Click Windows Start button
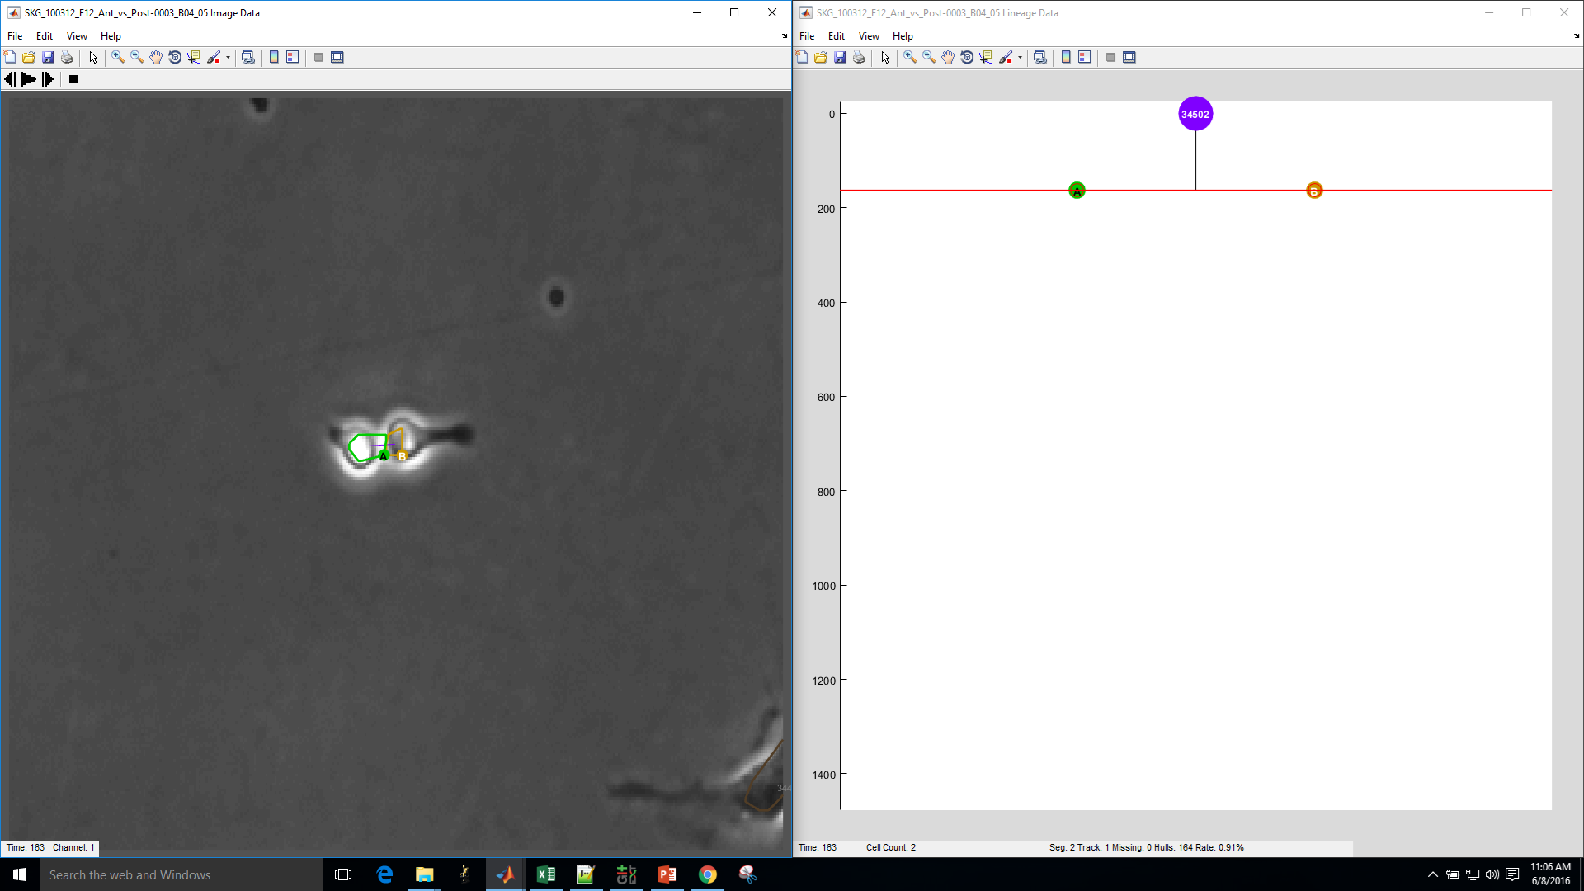Screen dimensions: 1584x891 pyautogui.click(x=20, y=874)
